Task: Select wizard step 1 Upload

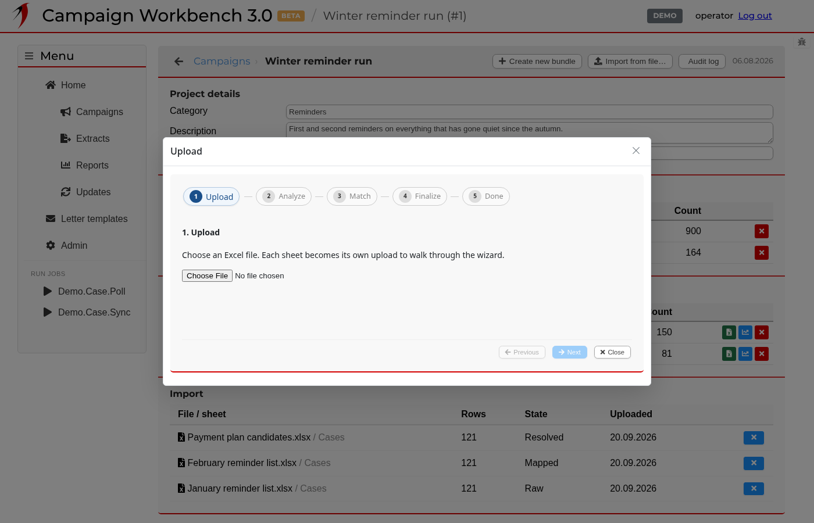Action: pyautogui.click(x=212, y=196)
